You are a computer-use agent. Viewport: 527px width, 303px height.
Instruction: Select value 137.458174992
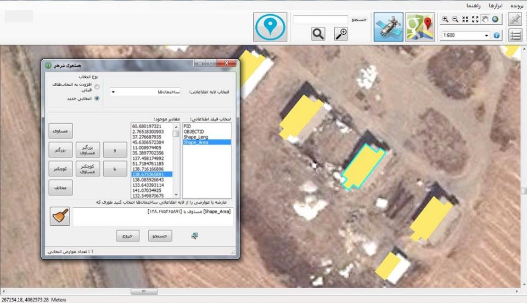coord(152,158)
